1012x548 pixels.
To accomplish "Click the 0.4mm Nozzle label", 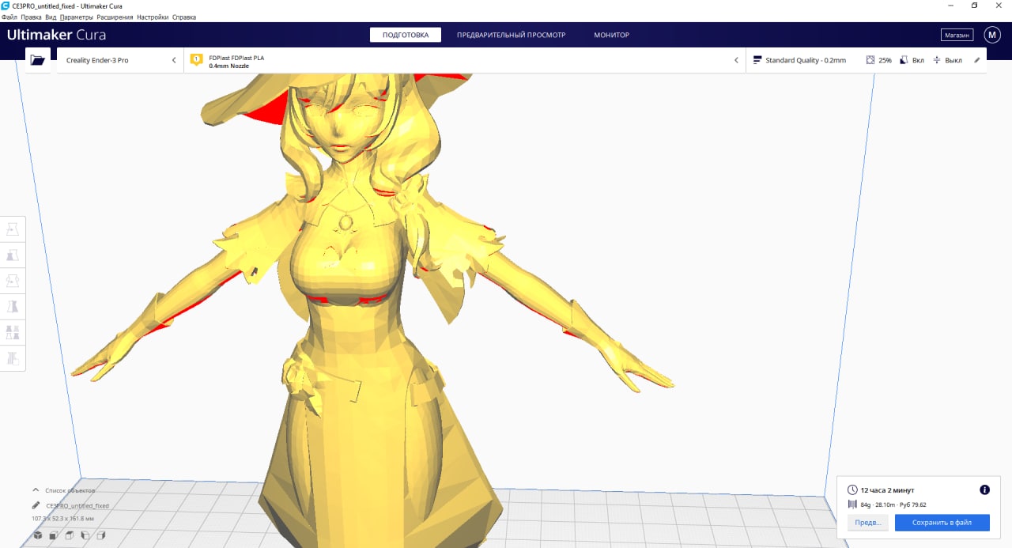I will pyautogui.click(x=229, y=66).
